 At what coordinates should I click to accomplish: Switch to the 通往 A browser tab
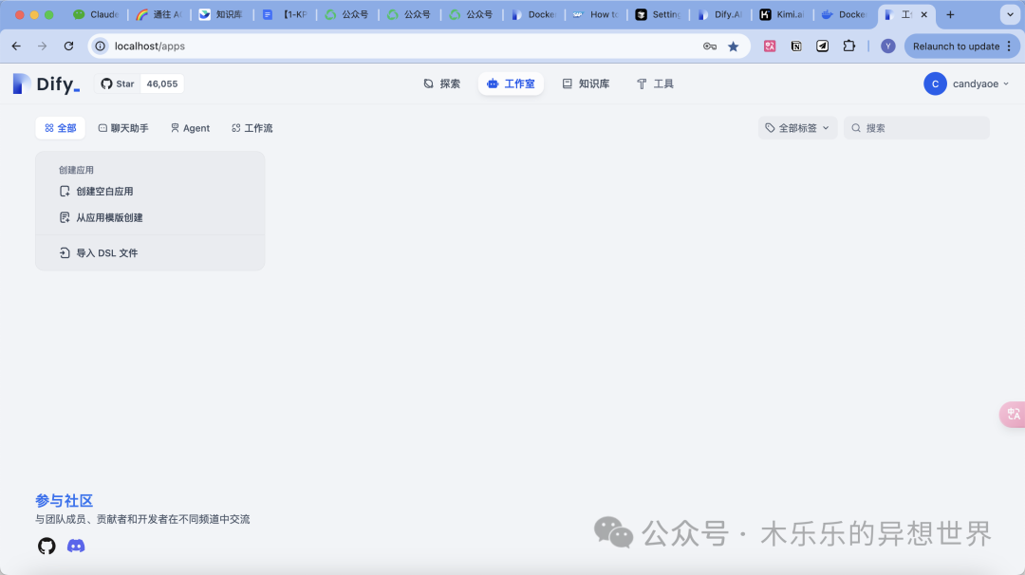click(x=158, y=14)
